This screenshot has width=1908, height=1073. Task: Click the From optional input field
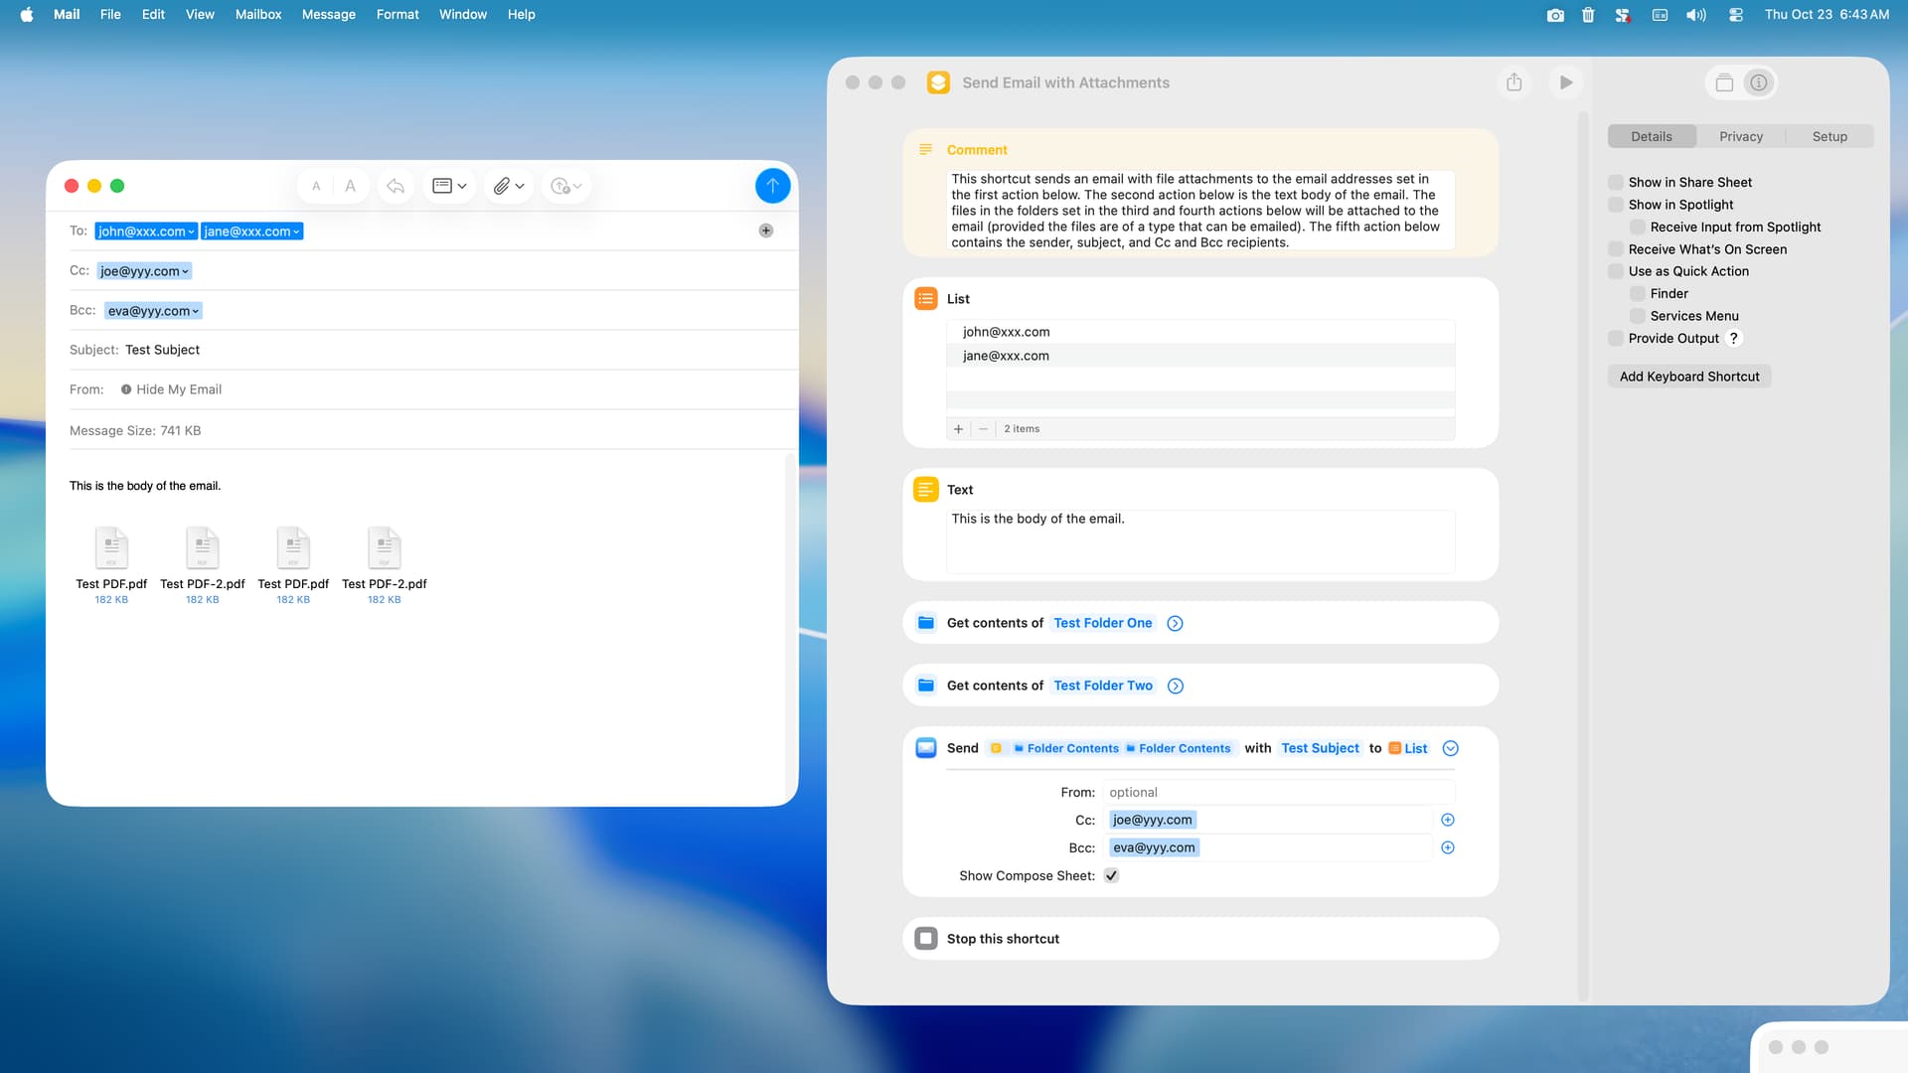[1277, 792]
